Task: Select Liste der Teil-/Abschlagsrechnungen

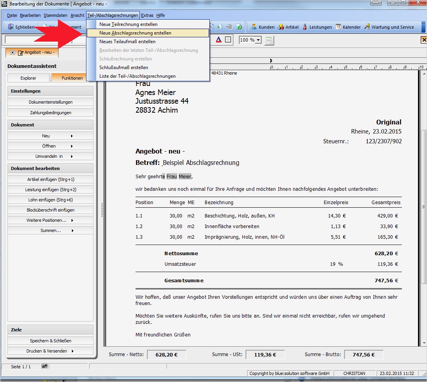Action: (148, 76)
